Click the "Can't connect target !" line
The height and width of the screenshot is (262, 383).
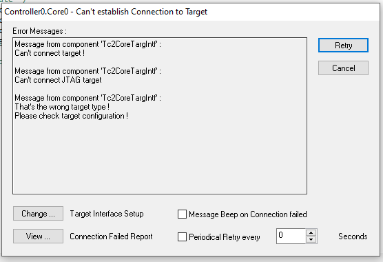point(50,53)
